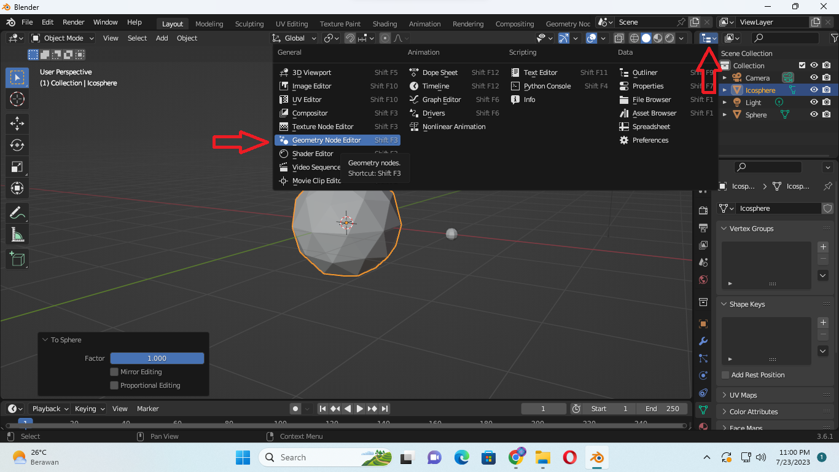Select the Transform tool
The height and width of the screenshot is (472, 839).
(17, 188)
